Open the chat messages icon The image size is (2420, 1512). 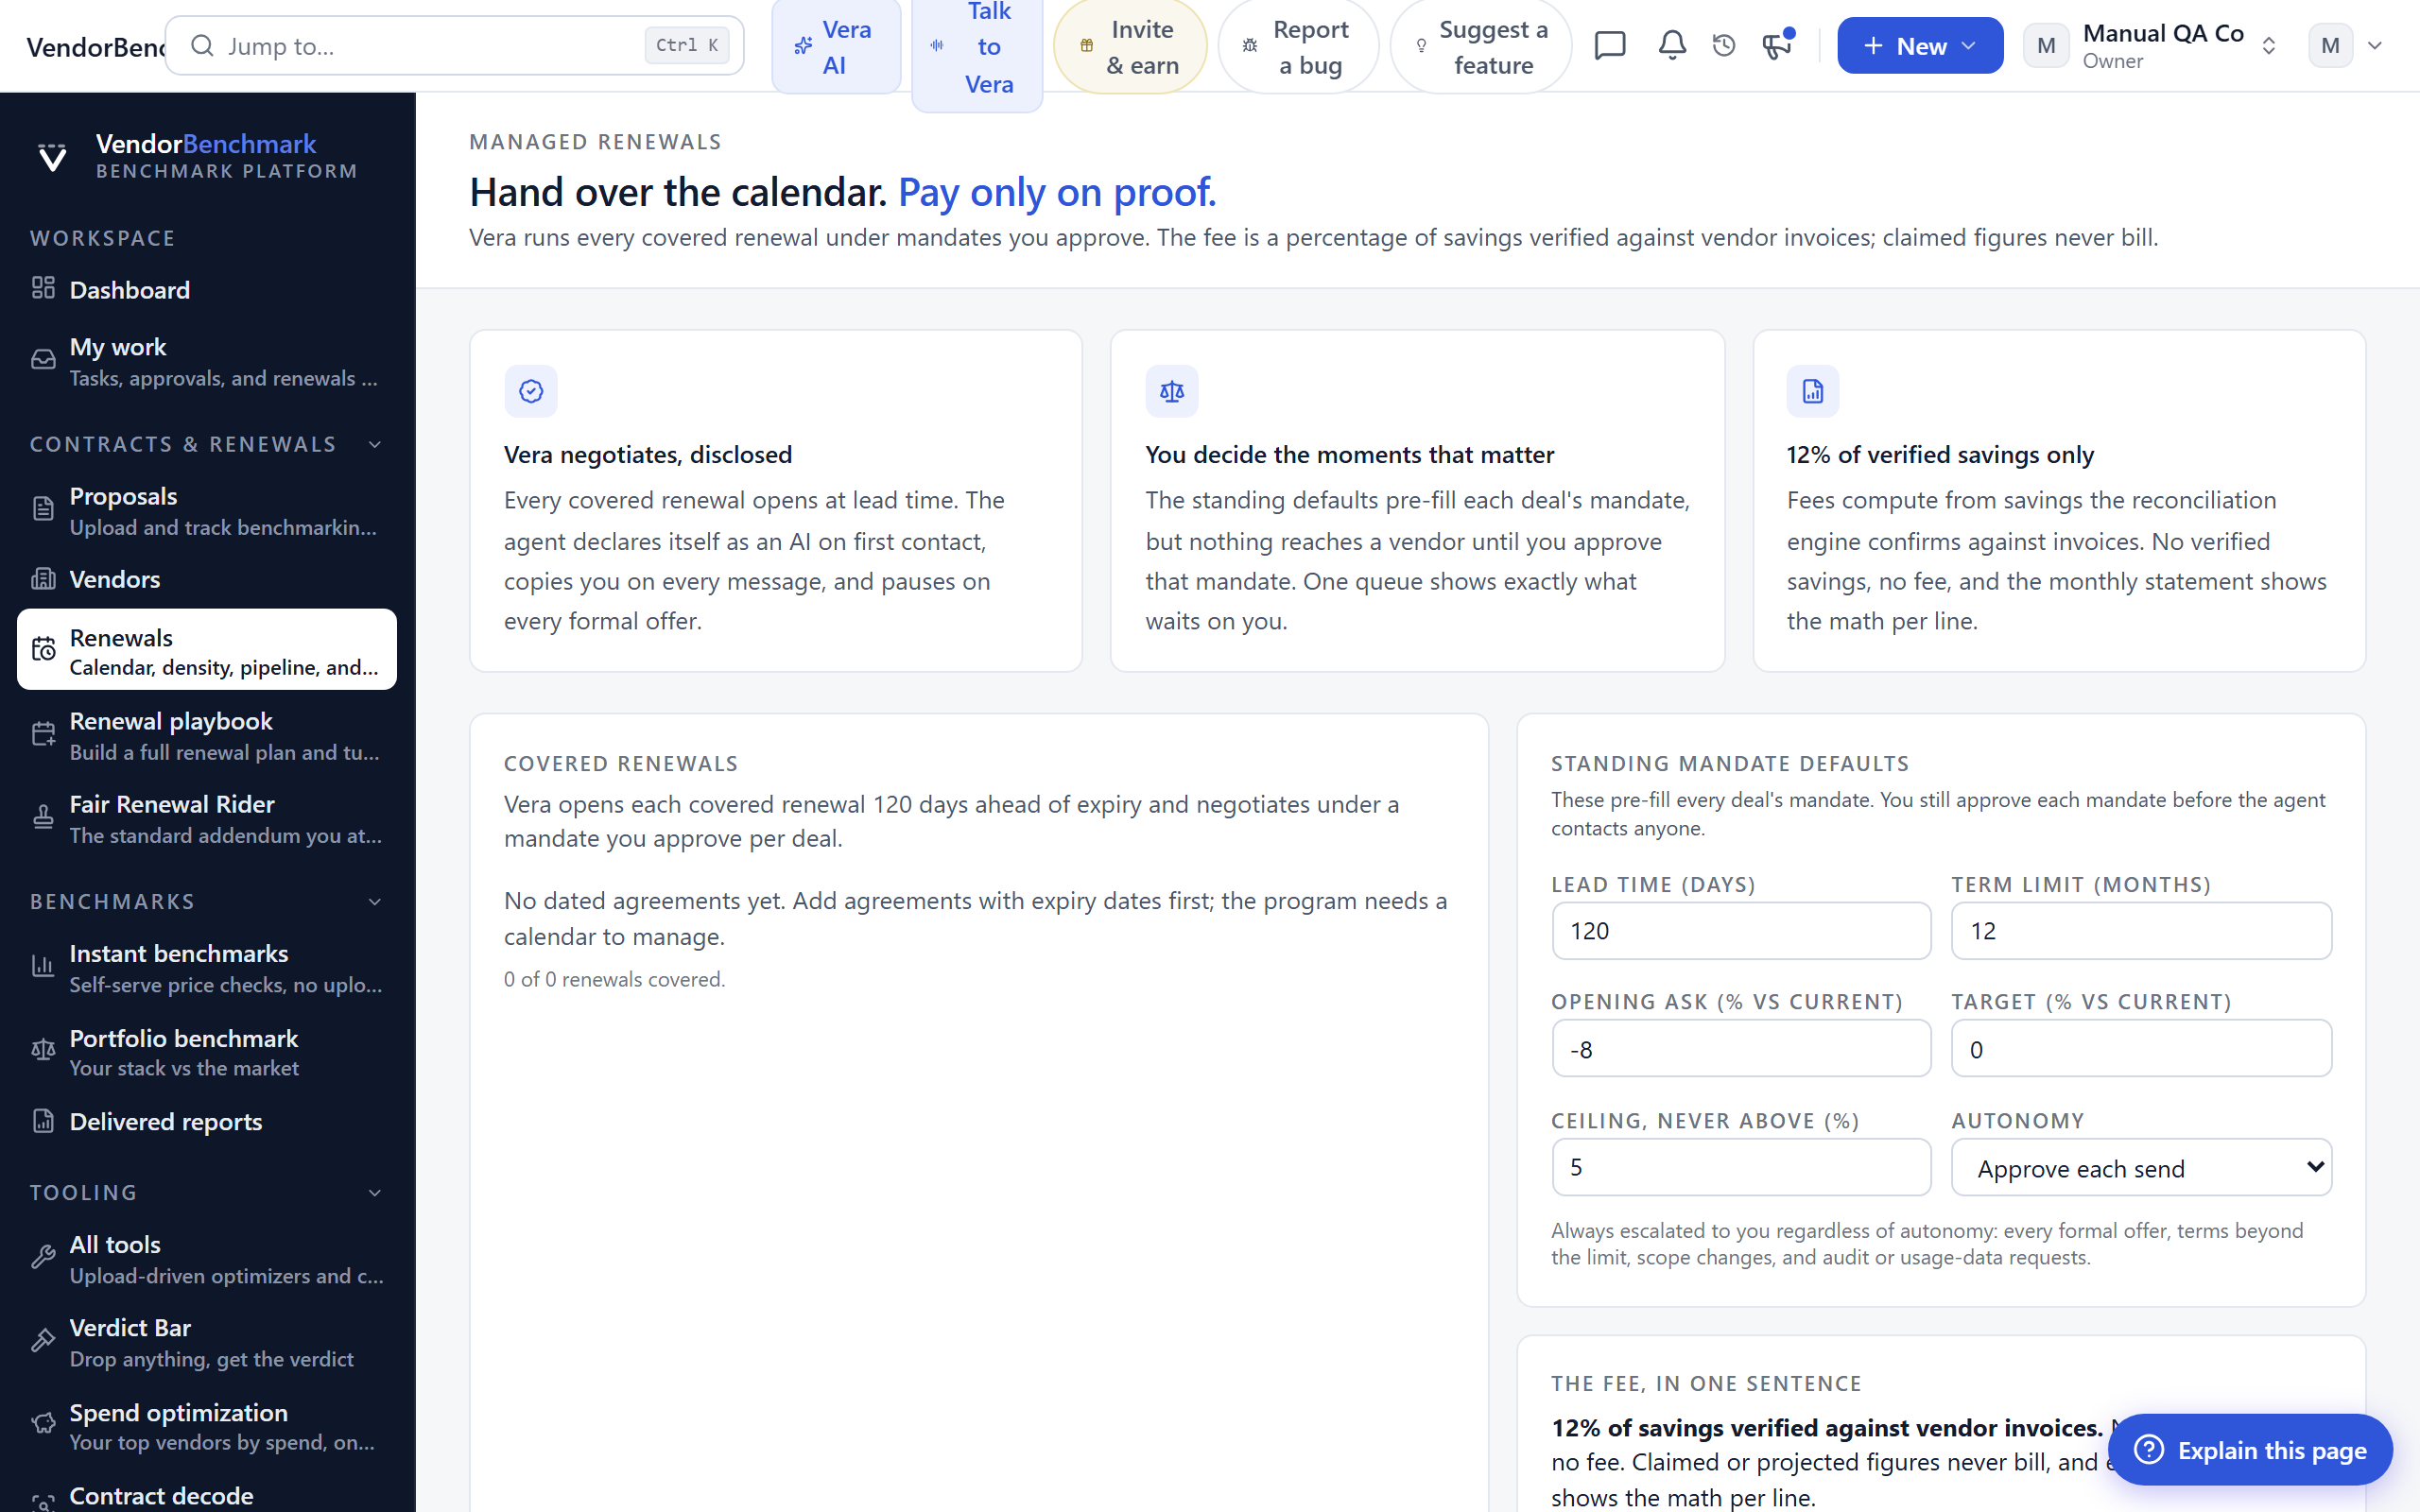coord(1610,46)
